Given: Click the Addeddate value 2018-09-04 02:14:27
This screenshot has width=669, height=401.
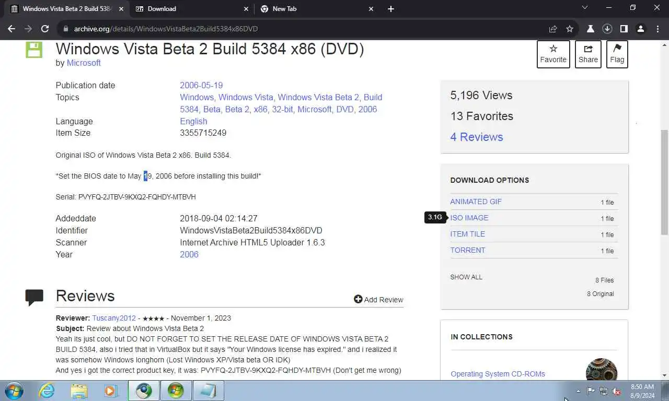Looking at the screenshot, I should 218,218.
